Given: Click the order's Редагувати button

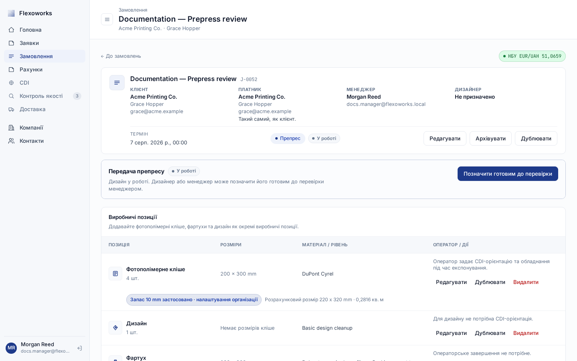Looking at the screenshot, I should click(x=445, y=138).
